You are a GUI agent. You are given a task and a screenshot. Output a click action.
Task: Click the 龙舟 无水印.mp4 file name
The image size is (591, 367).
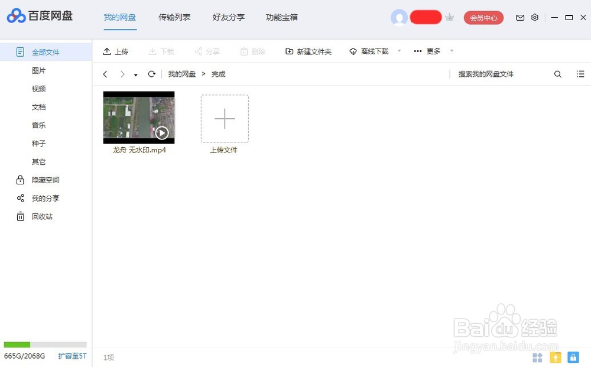pos(139,150)
